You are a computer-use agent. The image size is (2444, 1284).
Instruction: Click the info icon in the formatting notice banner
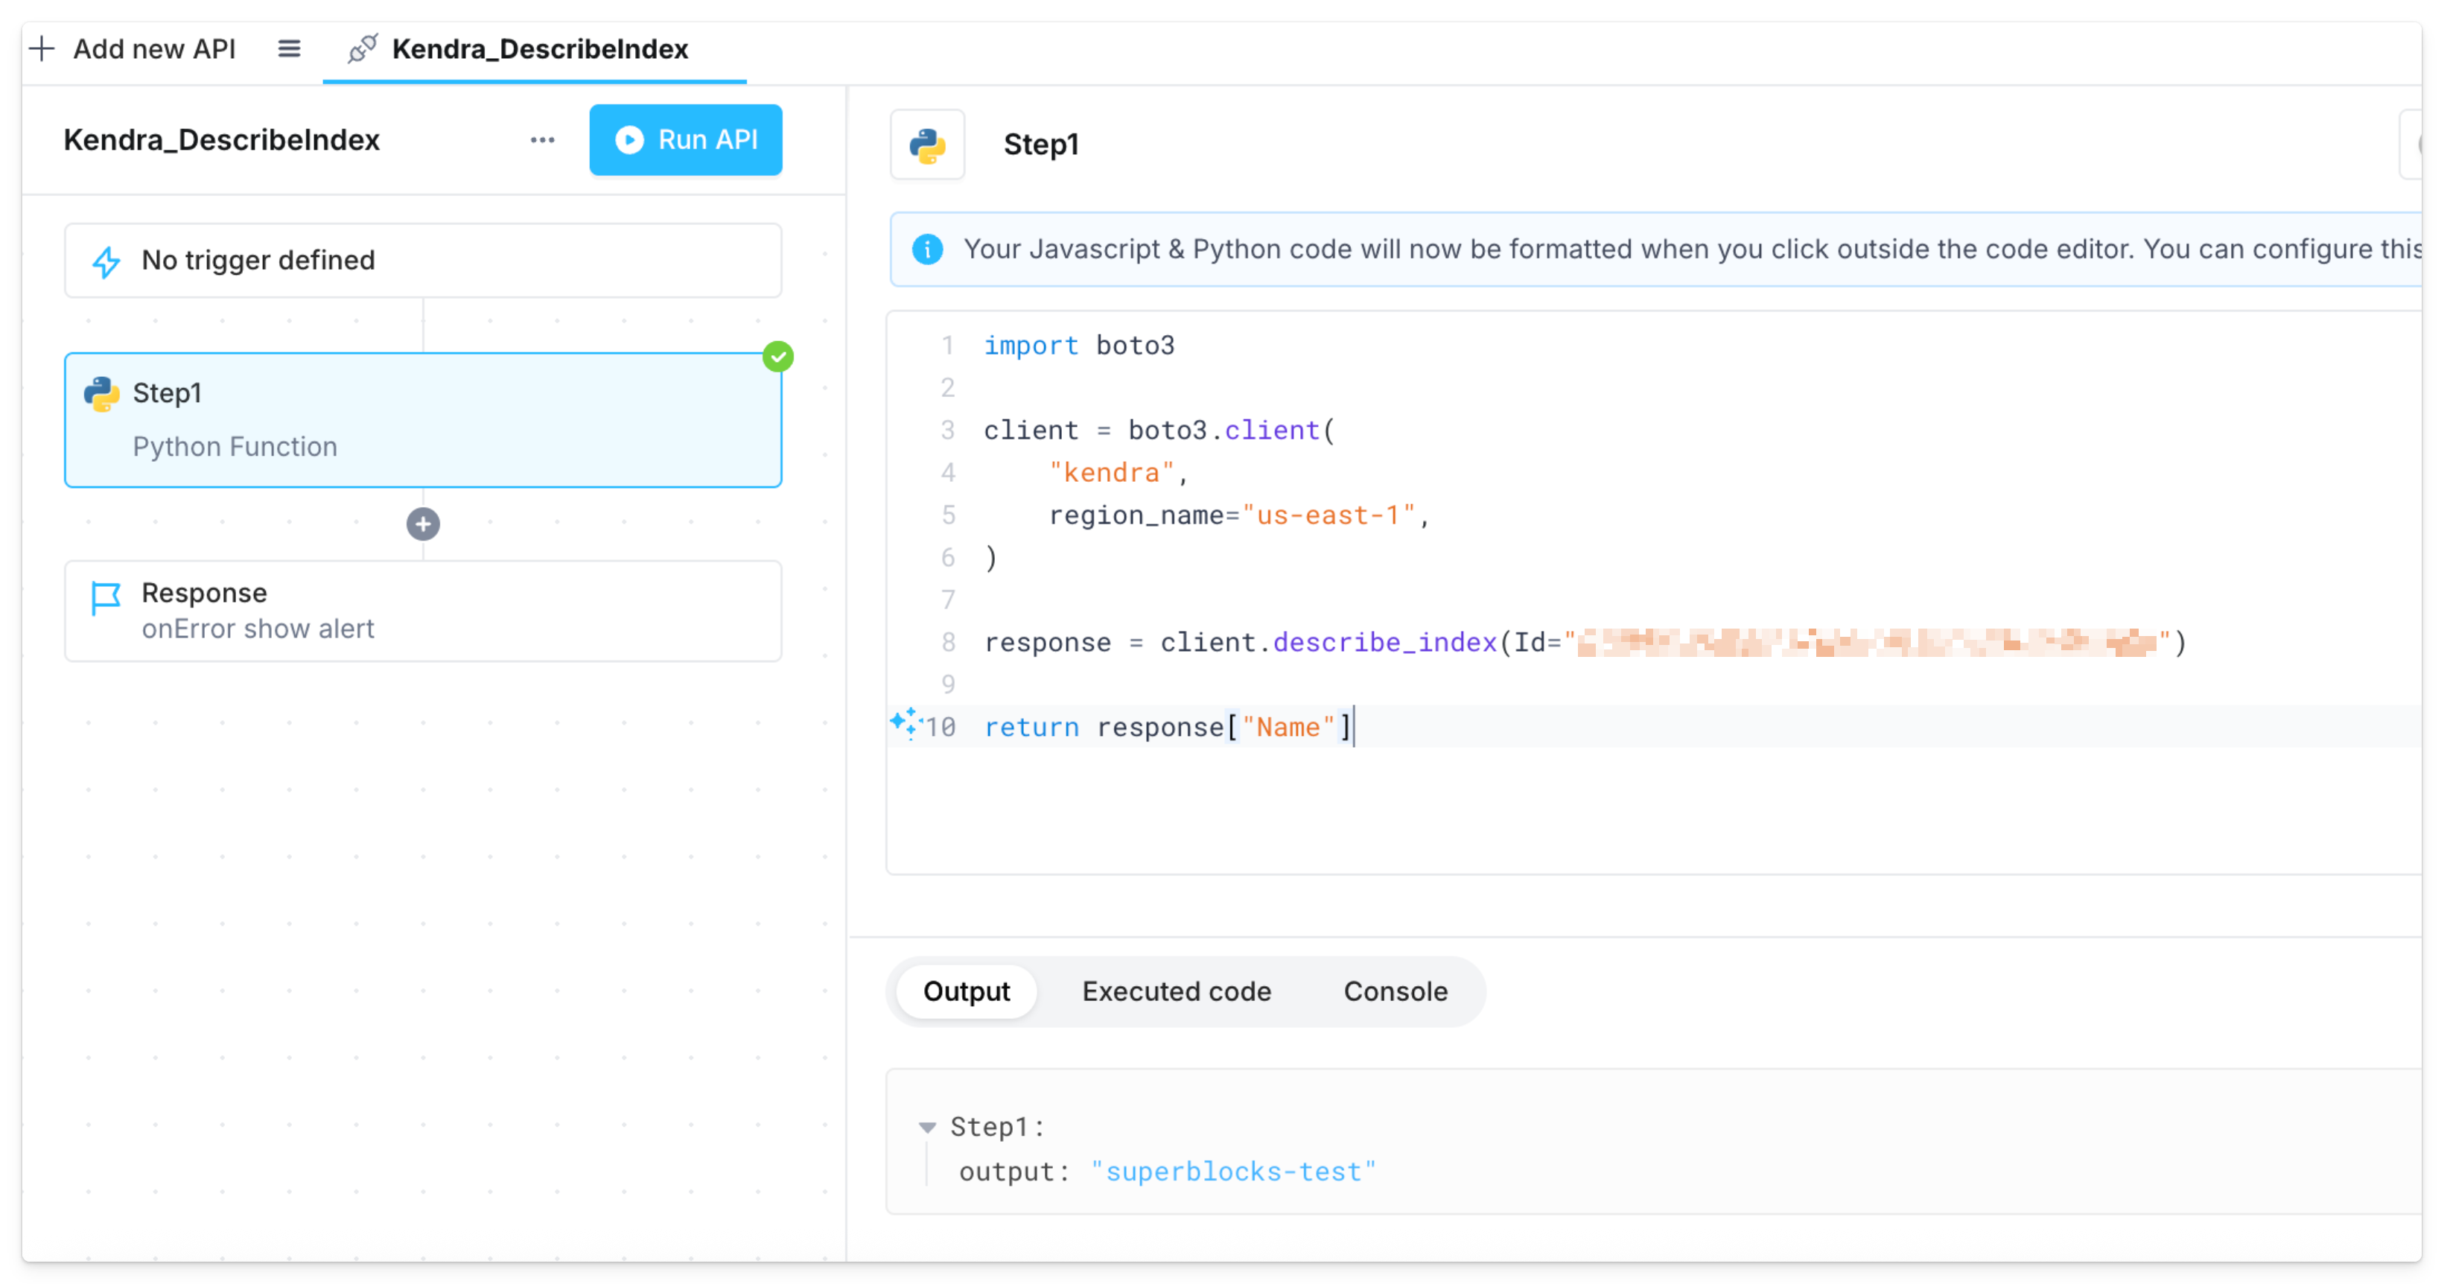point(927,249)
